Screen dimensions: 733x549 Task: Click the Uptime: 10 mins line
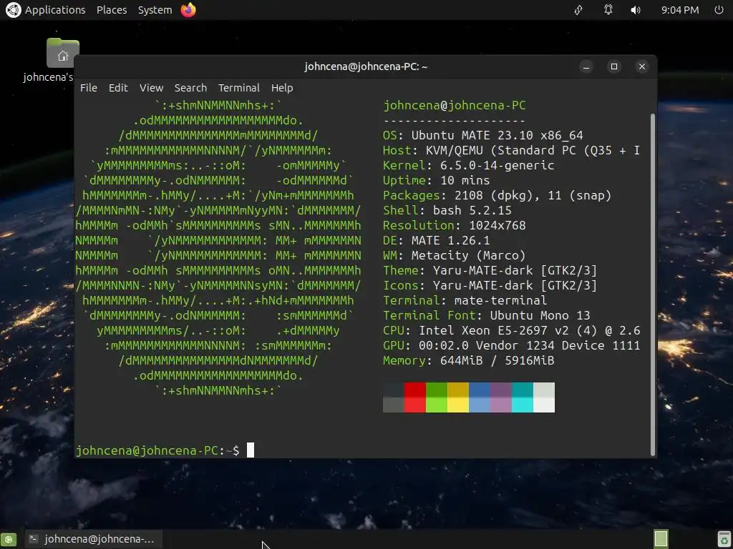[436, 180]
